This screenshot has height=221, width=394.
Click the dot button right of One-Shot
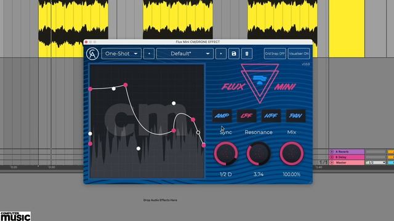point(149,53)
